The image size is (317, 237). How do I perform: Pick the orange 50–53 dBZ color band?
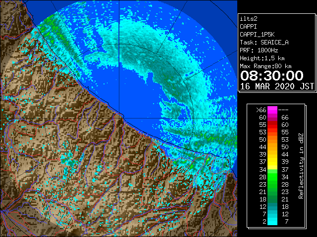272,139
